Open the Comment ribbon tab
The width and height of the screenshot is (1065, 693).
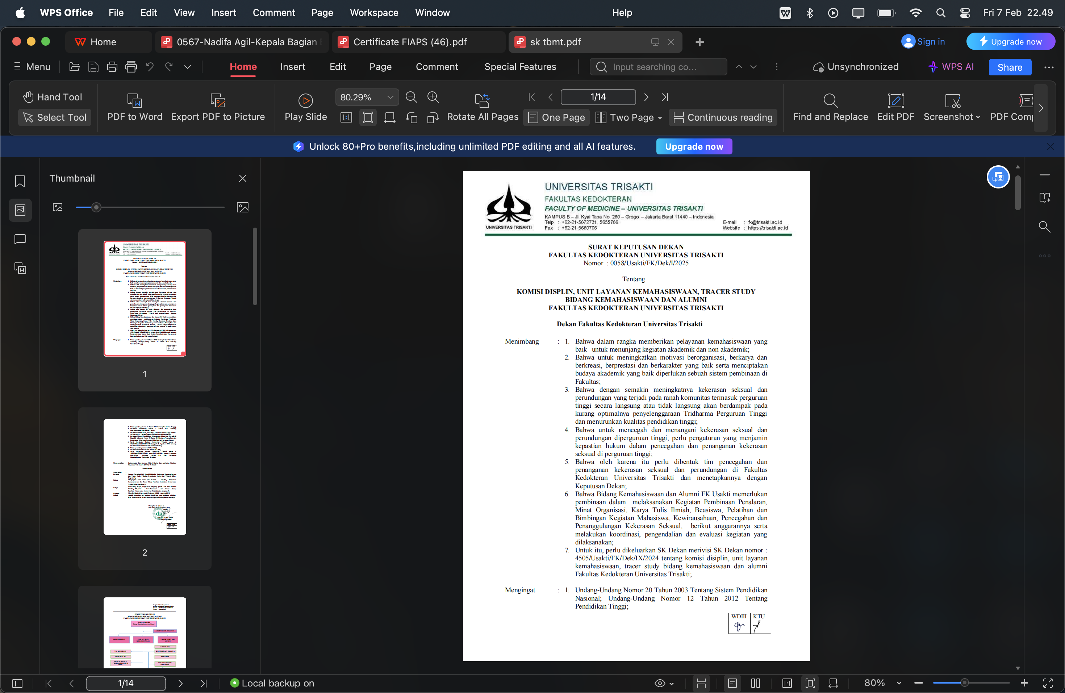pyautogui.click(x=437, y=67)
